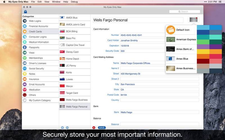The width and height of the screenshot is (225, 140).
Task: Select the Bass Pro entry
Action: click(x=75, y=38)
